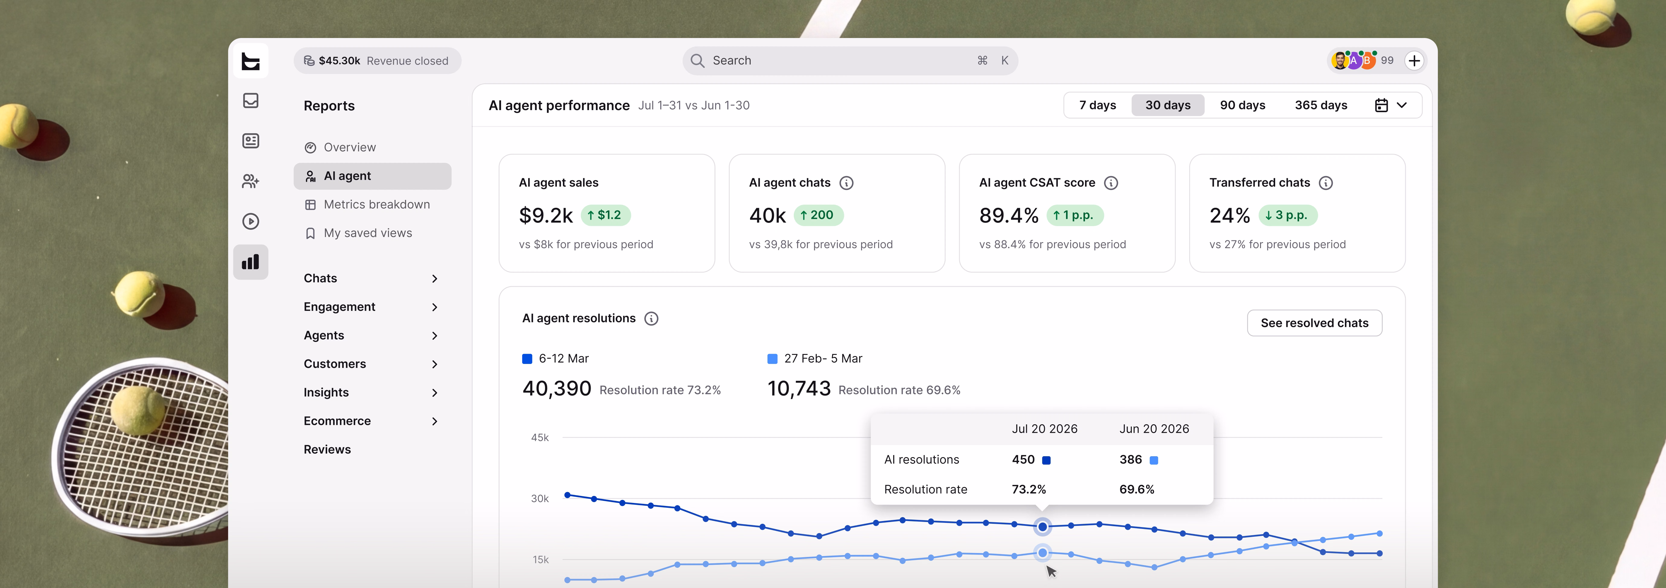Click the coins icon in Revenue closed pill
Viewport: 1666px width, 588px height.
click(x=309, y=61)
